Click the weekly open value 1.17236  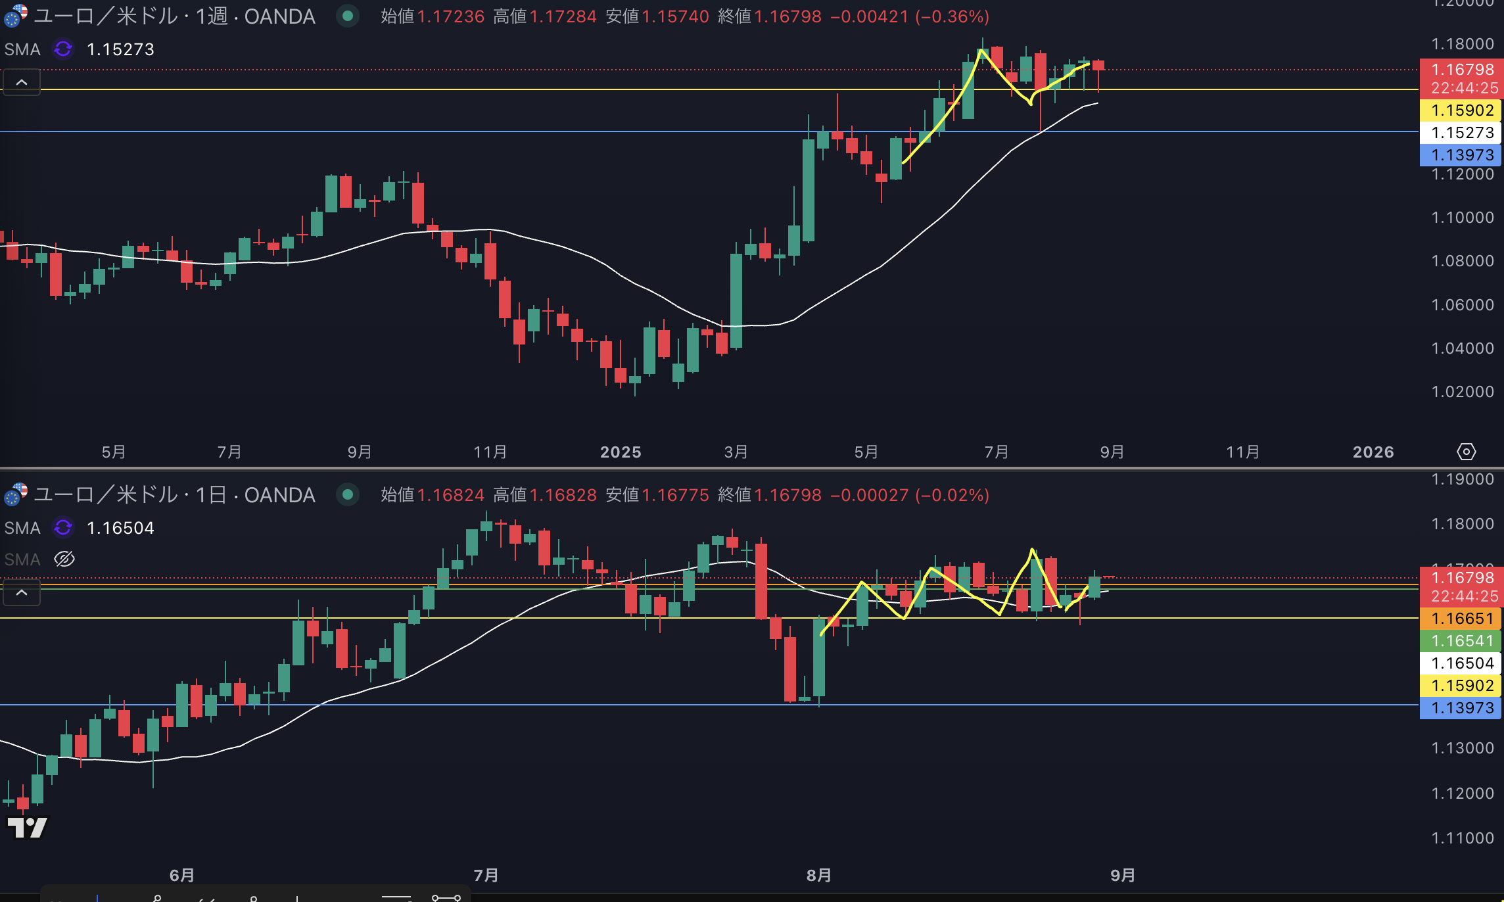point(451,16)
